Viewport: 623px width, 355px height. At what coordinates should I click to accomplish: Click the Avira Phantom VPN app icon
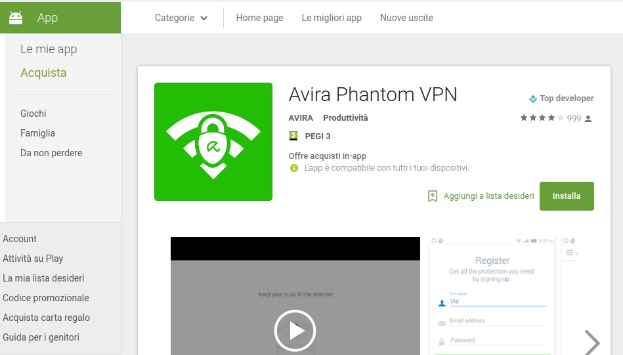point(213,142)
